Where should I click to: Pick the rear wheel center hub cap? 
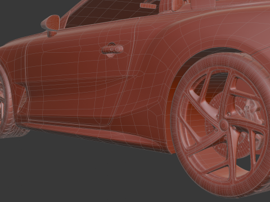click(224, 125)
